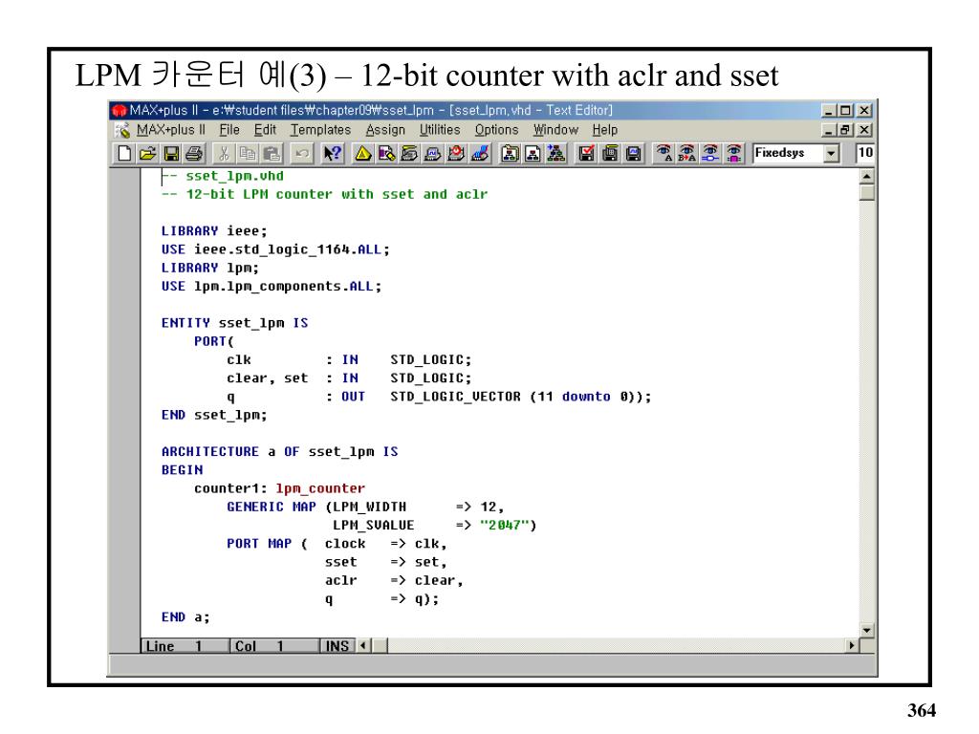Open the File menu

(229, 130)
